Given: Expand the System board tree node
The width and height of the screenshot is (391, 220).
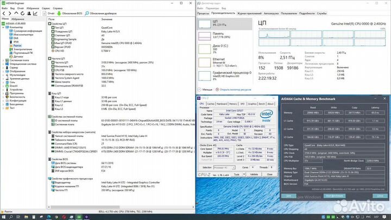Looking at the screenshot, I should [4, 59].
